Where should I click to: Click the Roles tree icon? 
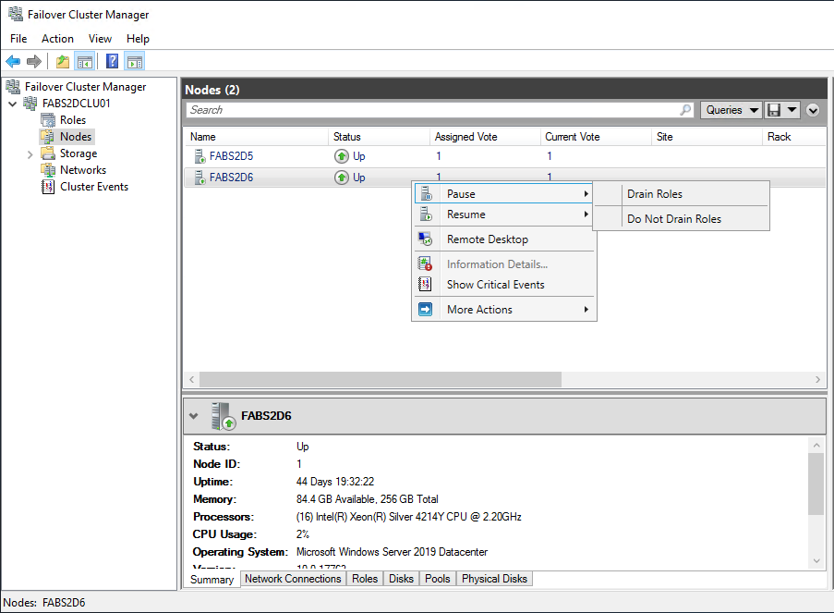point(48,120)
